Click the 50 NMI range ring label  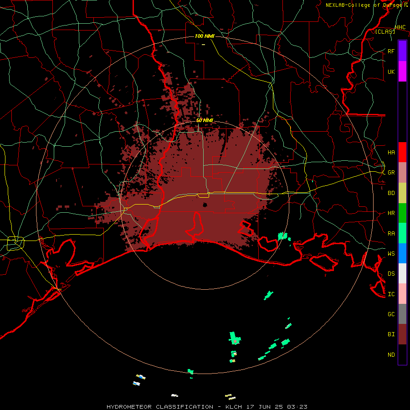point(205,120)
